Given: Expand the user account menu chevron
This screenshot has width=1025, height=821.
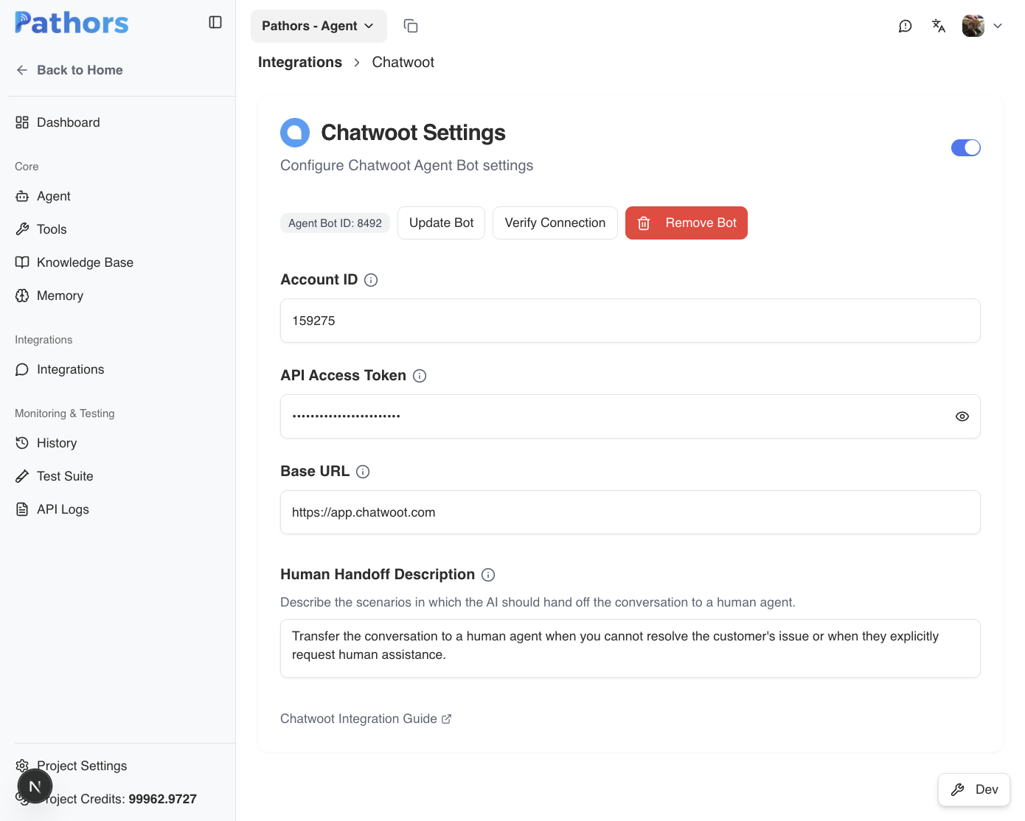Looking at the screenshot, I should (x=998, y=26).
